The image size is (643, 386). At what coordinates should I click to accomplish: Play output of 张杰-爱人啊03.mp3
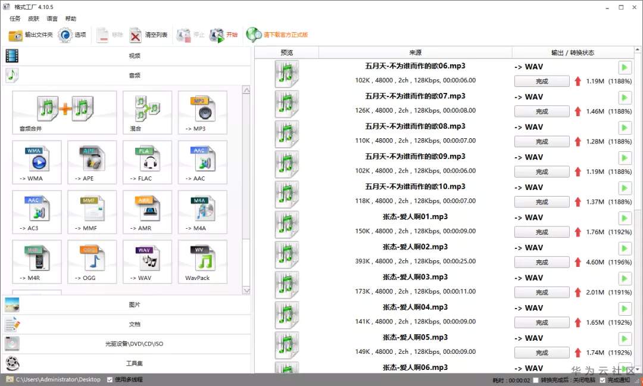(x=625, y=279)
